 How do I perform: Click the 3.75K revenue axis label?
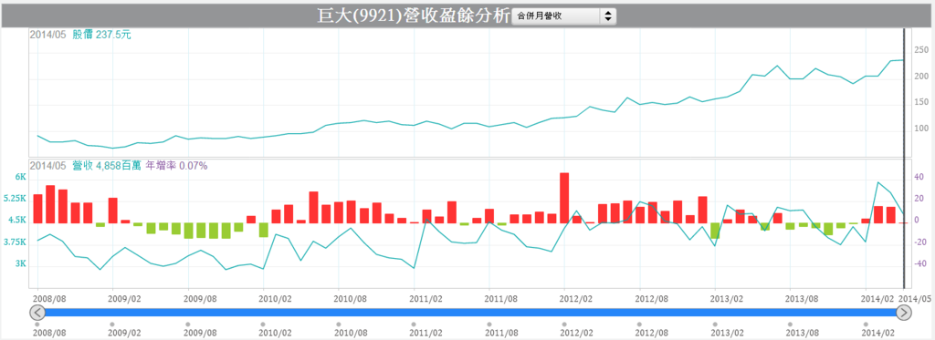pyautogui.click(x=15, y=242)
